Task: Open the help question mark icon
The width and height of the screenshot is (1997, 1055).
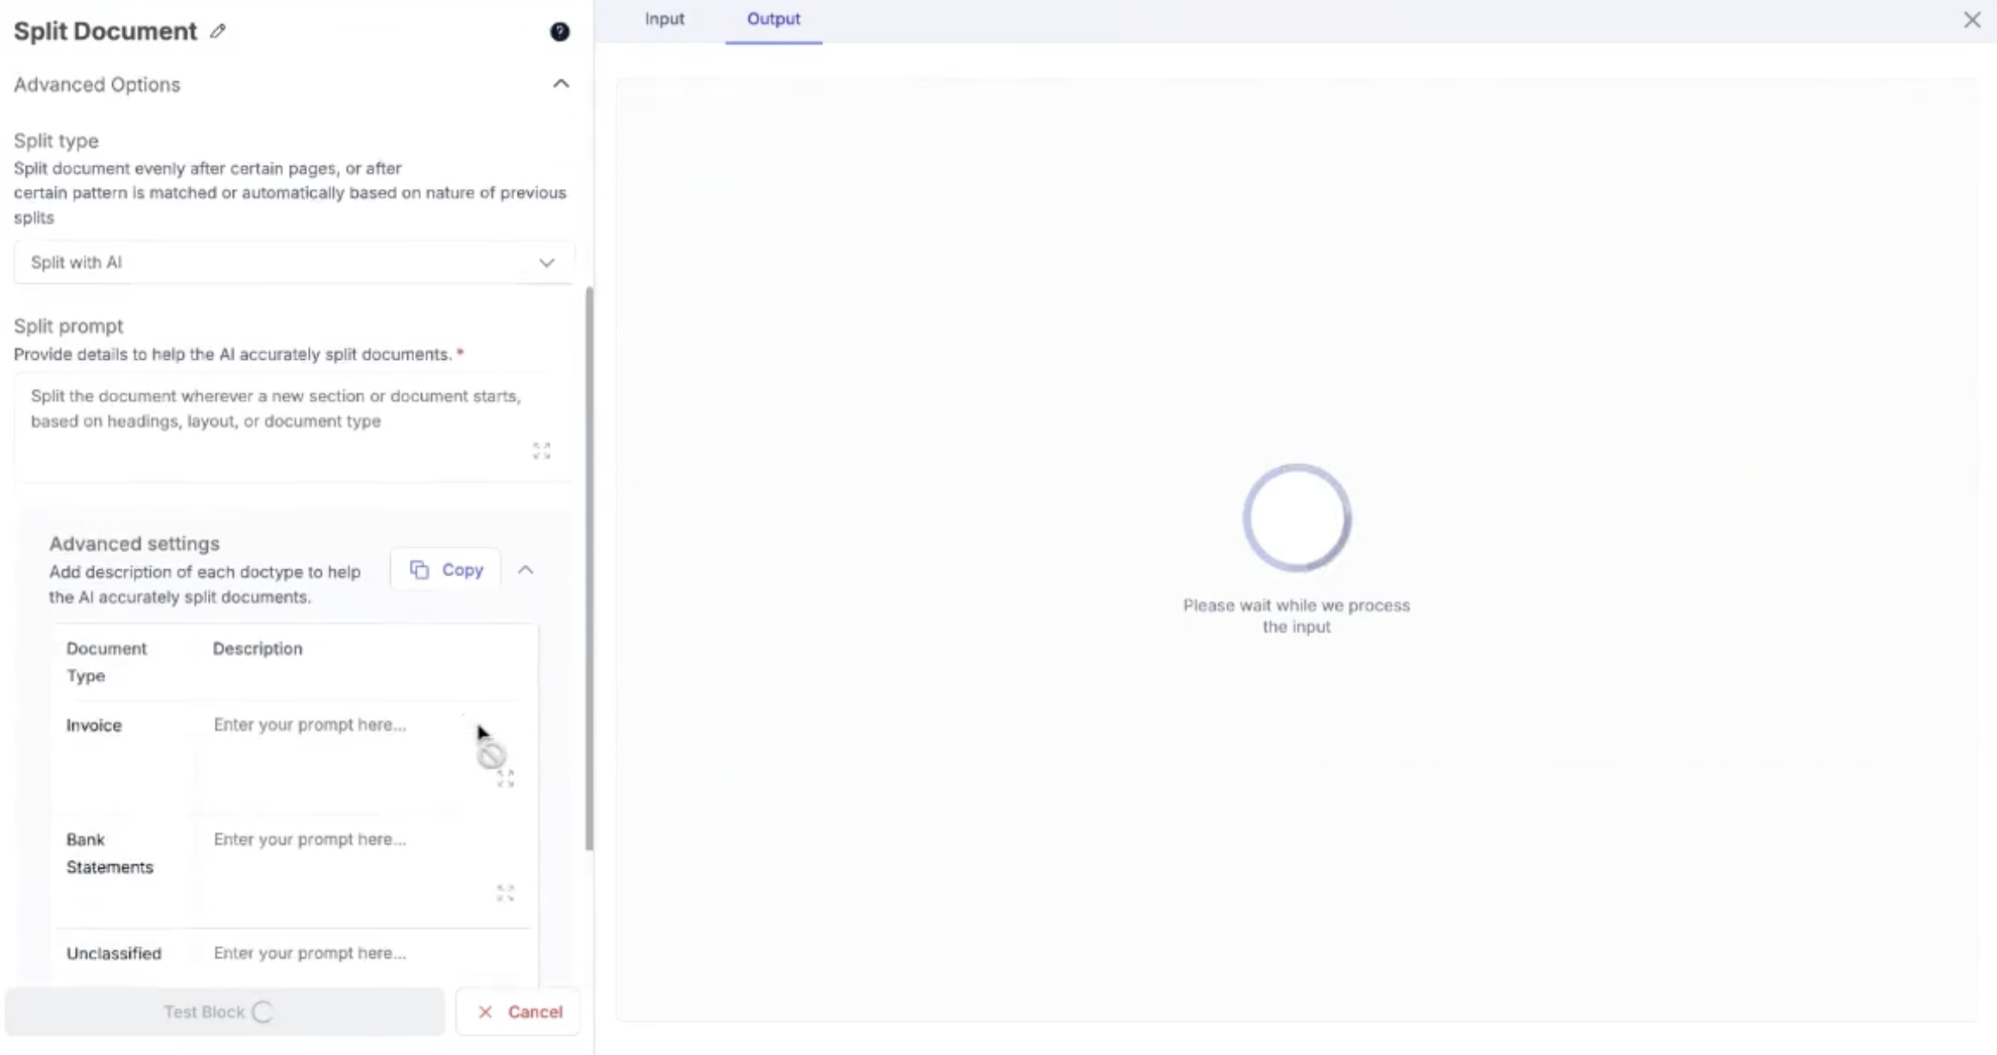Action: [x=560, y=32]
